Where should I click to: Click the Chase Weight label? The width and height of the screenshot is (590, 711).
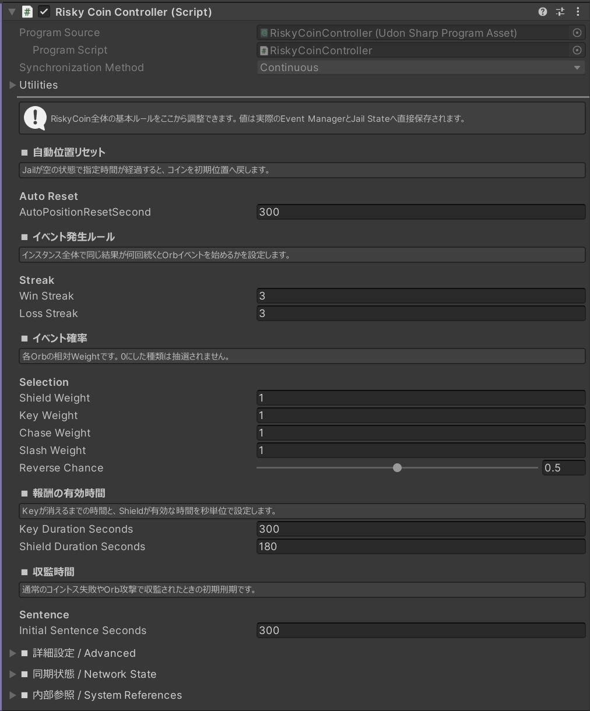55,433
